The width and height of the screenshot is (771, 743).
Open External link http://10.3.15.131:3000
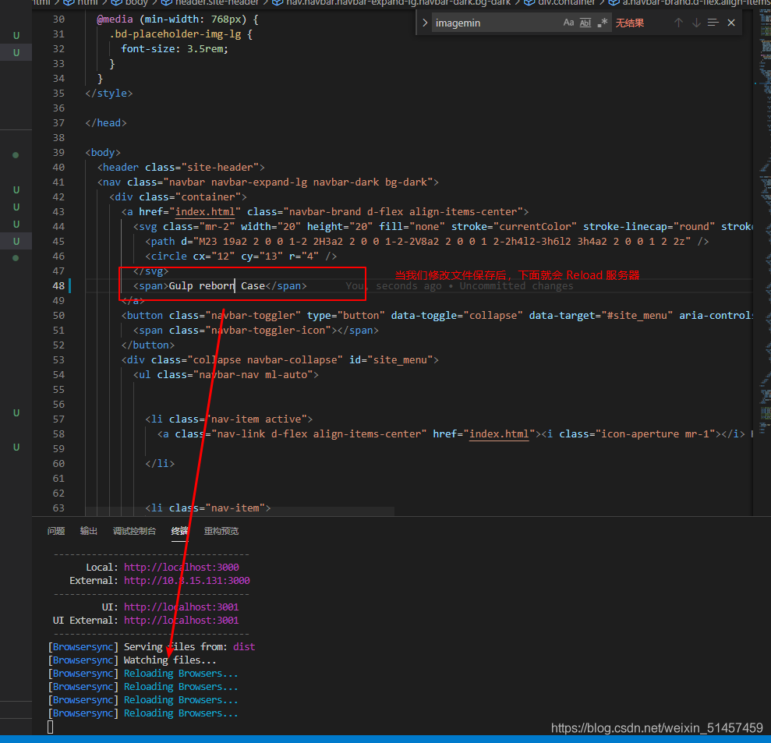(x=187, y=580)
